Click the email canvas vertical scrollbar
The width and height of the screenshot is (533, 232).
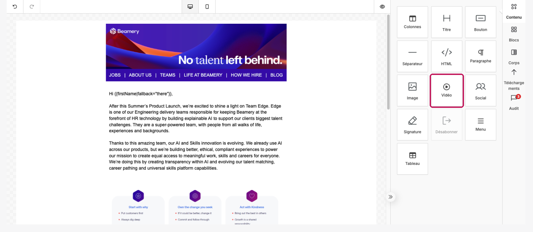click(388, 62)
